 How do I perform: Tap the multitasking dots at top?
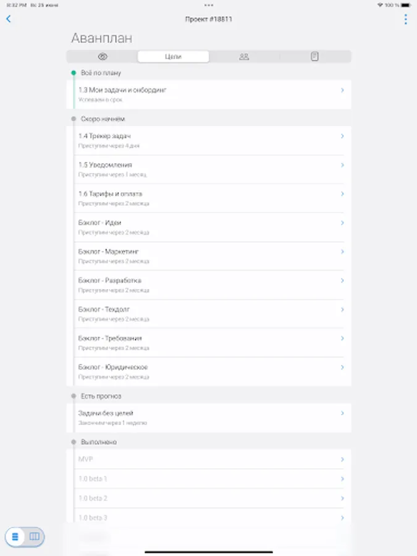click(x=208, y=5)
